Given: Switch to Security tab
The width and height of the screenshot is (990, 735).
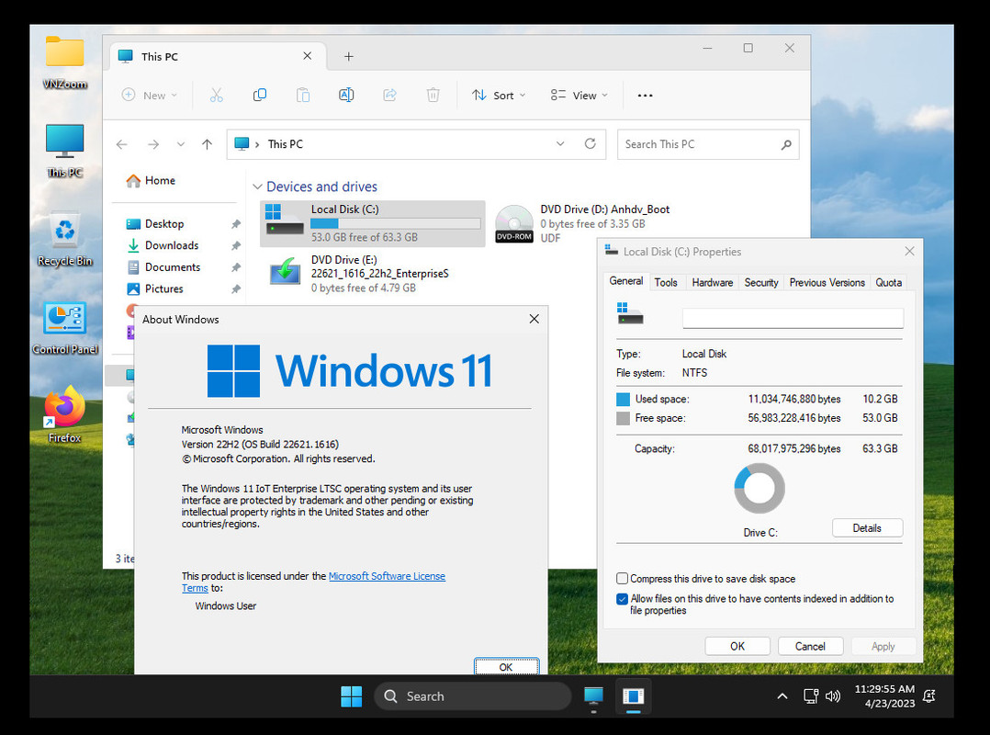Looking at the screenshot, I should click(x=760, y=282).
